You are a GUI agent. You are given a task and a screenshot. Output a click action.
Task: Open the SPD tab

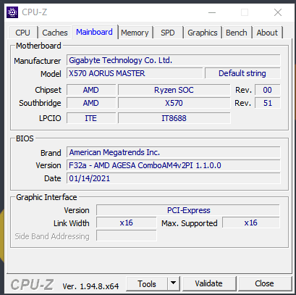pos(168,33)
